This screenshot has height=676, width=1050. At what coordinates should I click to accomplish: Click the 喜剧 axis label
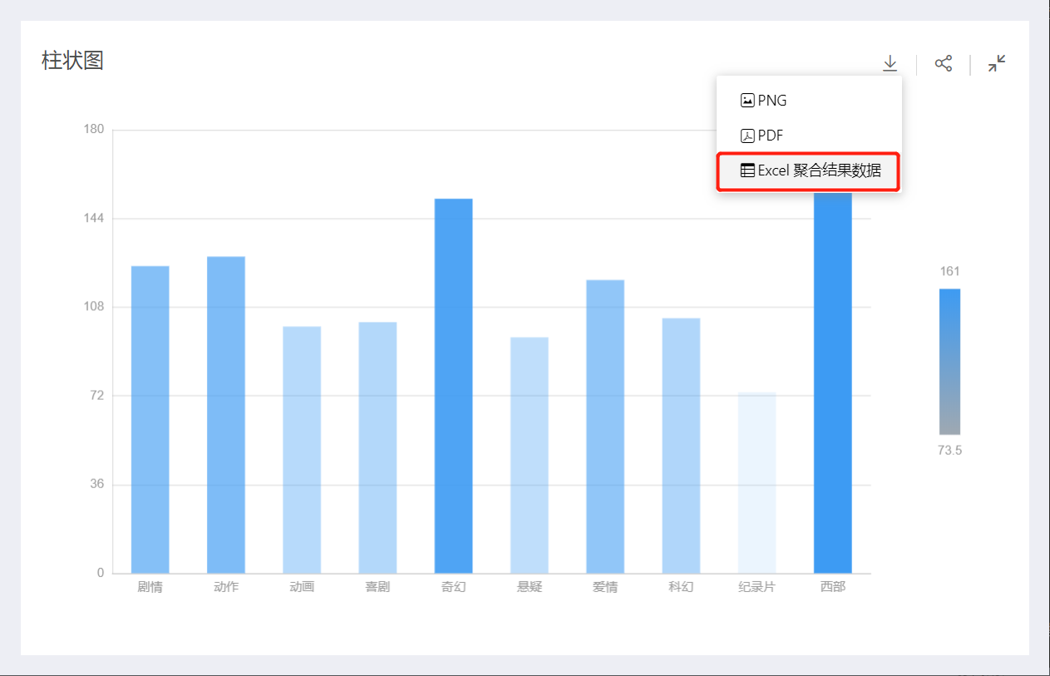[377, 587]
